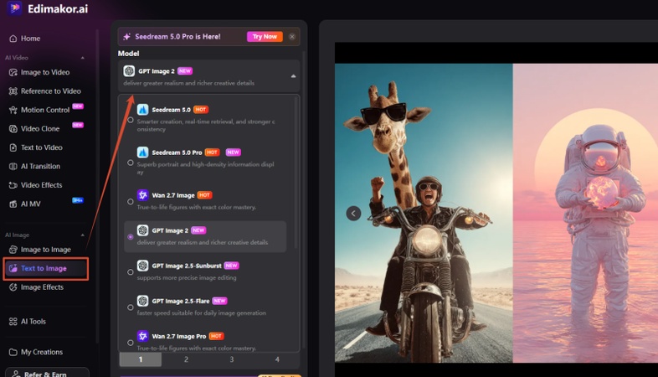Click the Text to Video icon
Viewport: 658px width, 377px height.
tap(13, 147)
